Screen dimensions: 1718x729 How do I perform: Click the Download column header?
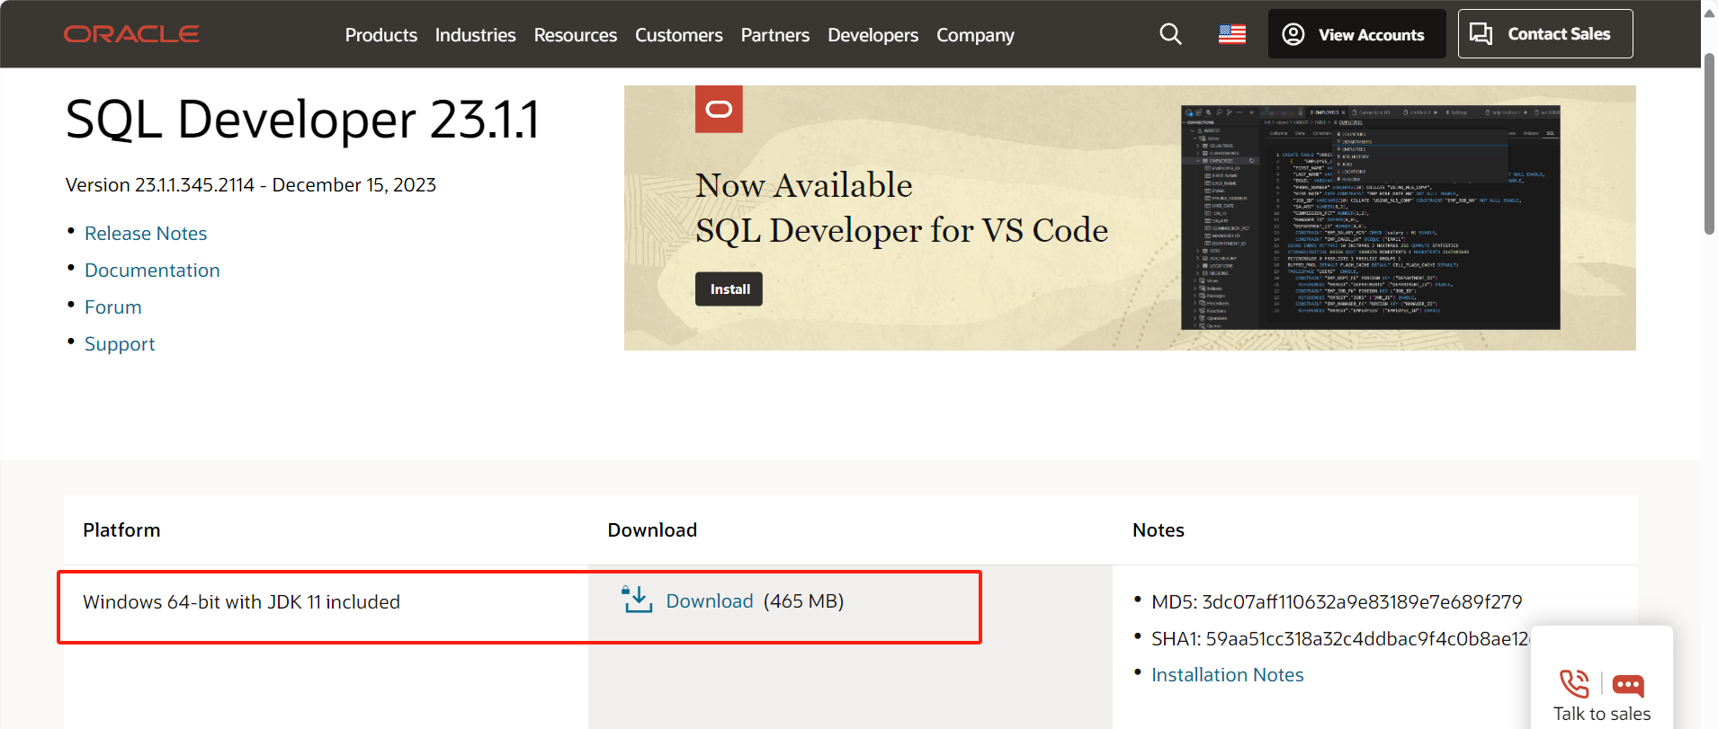tap(652, 530)
